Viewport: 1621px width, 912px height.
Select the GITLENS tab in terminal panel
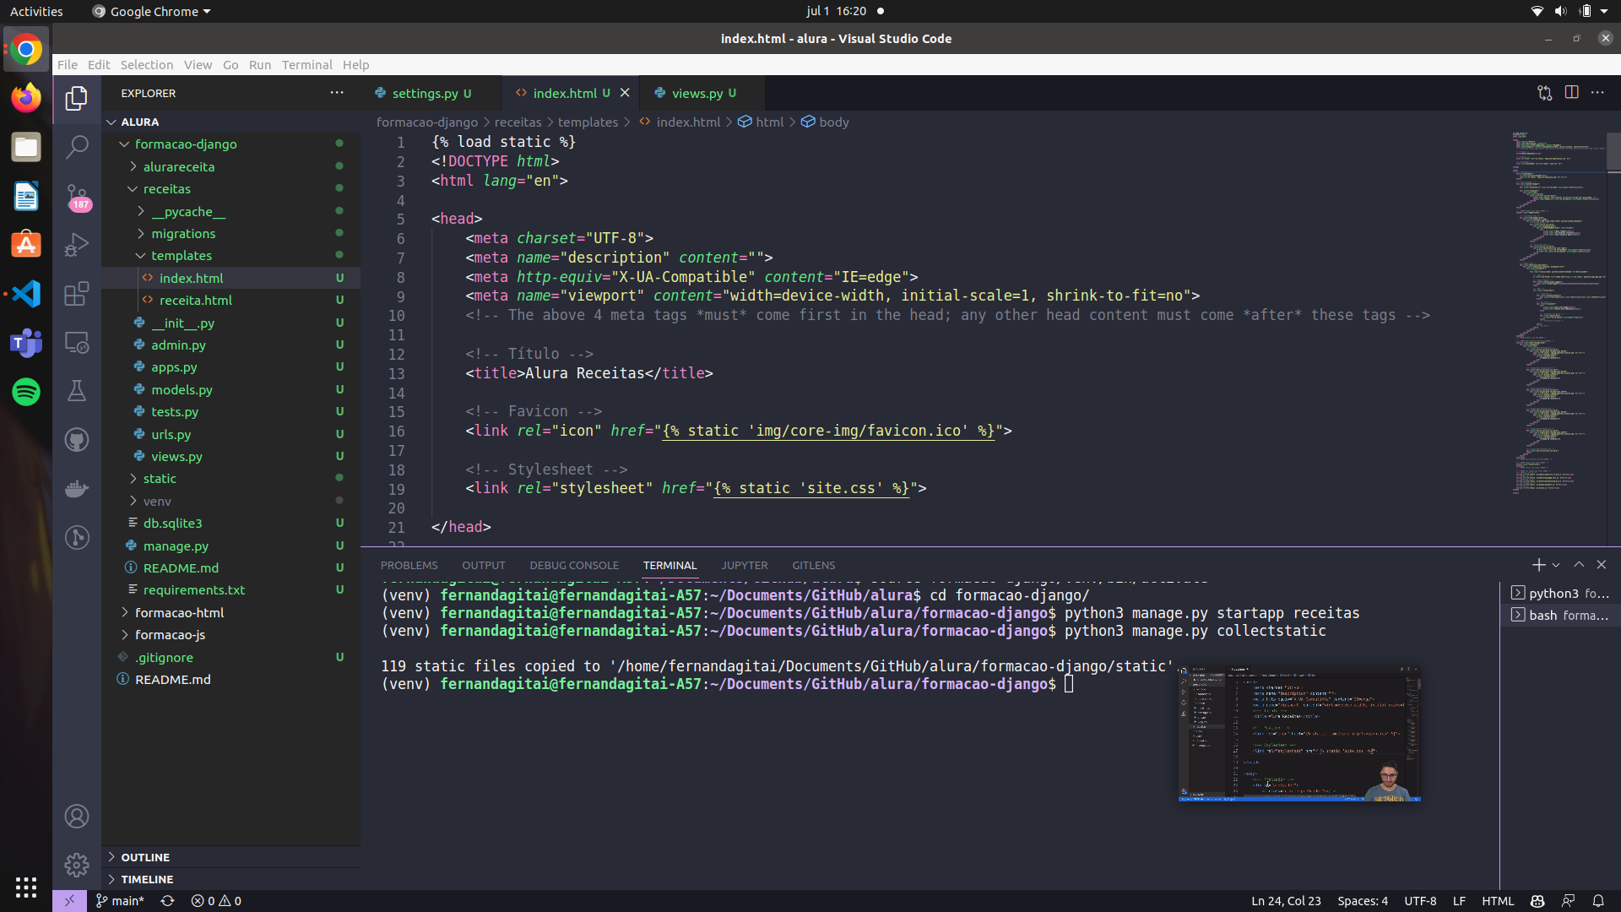tap(811, 565)
